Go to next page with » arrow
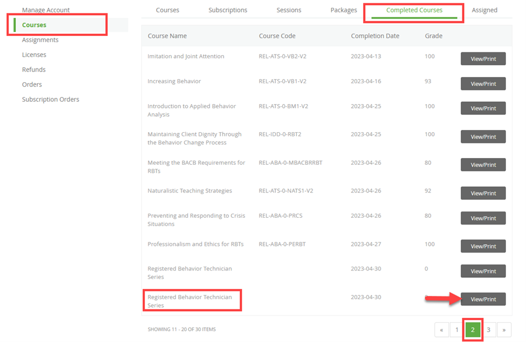 (504, 330)
